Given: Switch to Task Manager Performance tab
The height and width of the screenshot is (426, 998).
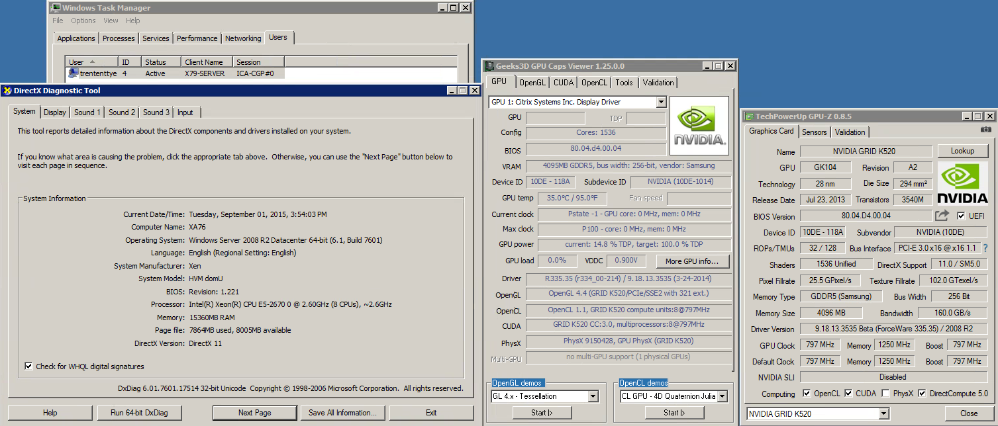Looking at the screenshot, I should coord(197,38).
